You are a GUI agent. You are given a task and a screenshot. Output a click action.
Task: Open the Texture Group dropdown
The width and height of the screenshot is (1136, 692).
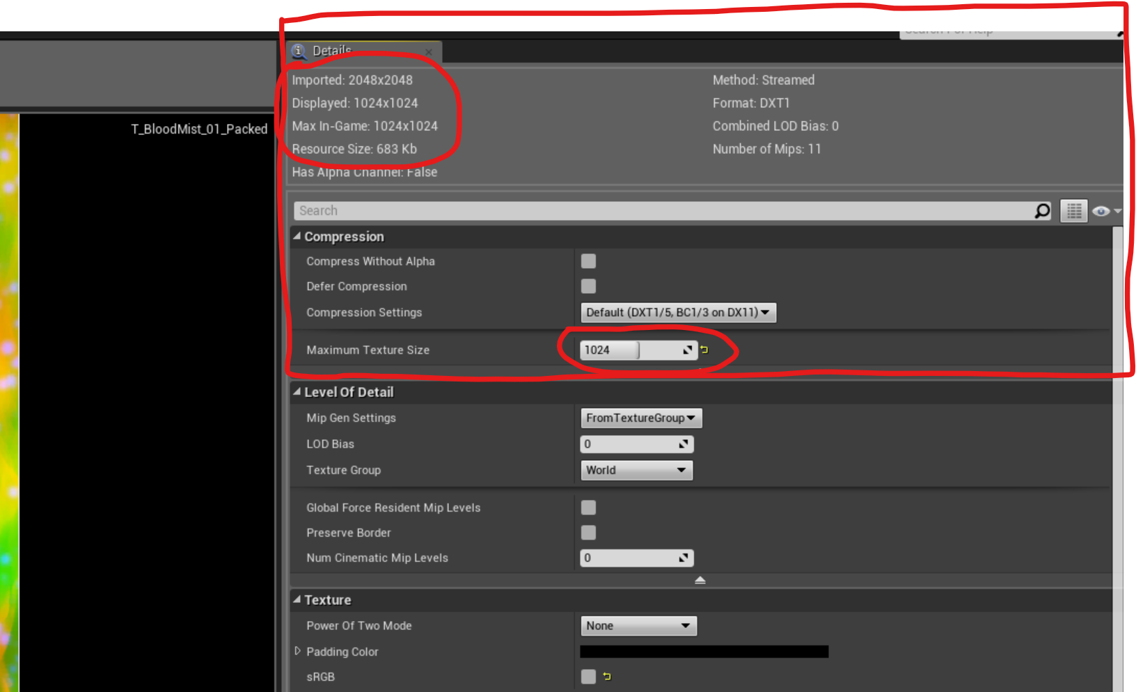[x=636, y=471]
